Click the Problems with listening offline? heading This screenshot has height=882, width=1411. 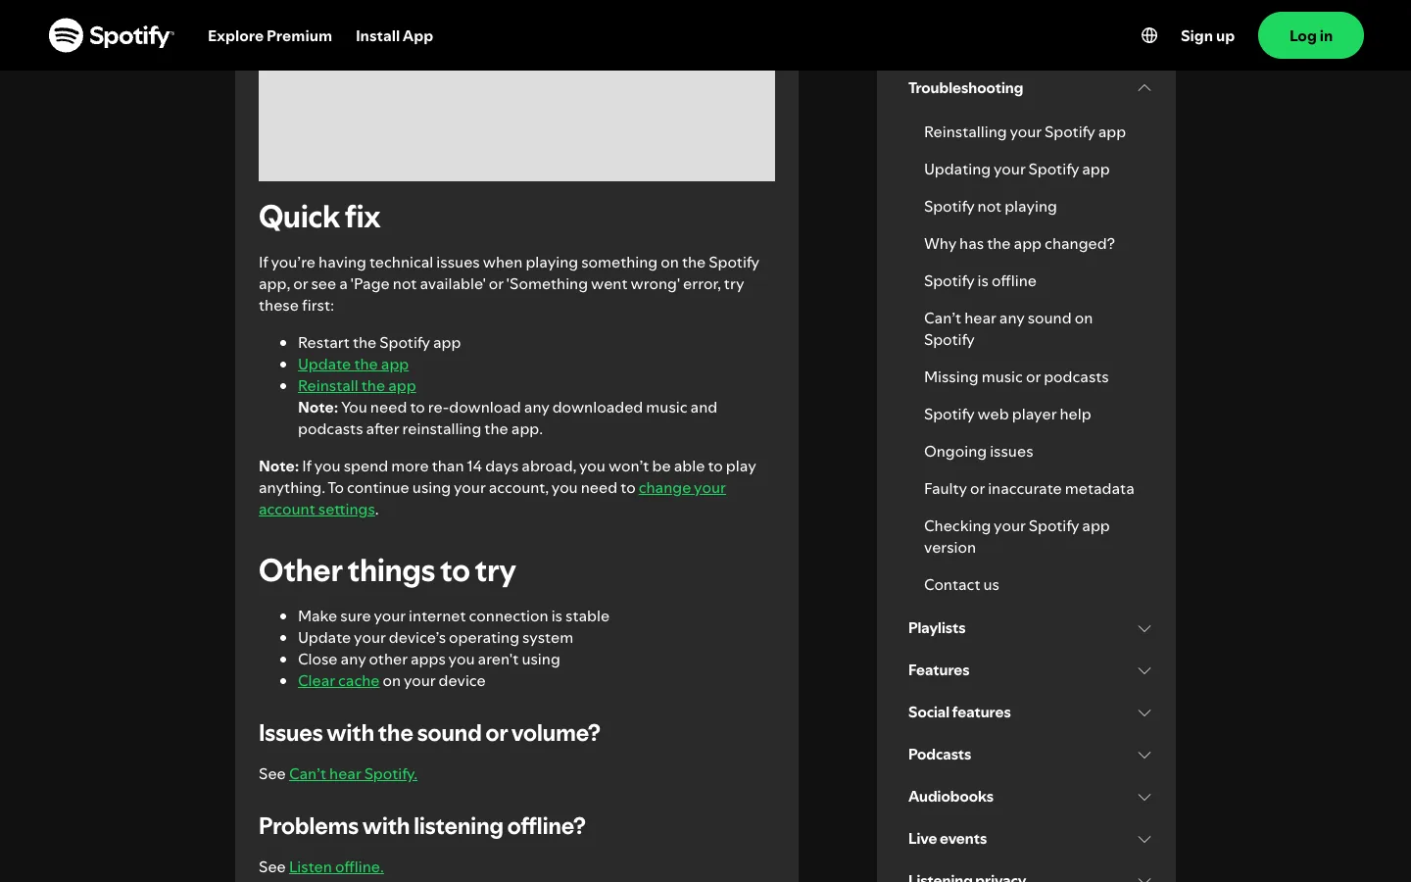[x=422, y=826]
